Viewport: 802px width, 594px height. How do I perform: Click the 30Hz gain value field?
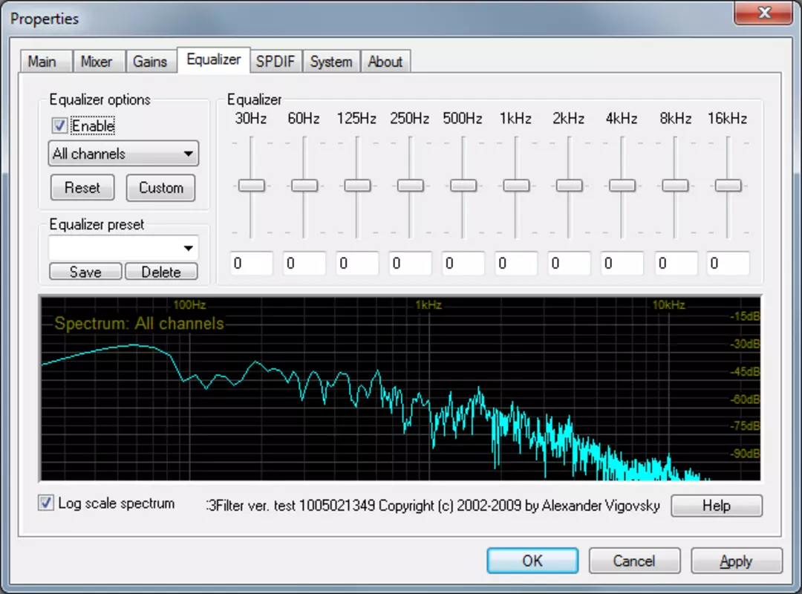[252, 264]
